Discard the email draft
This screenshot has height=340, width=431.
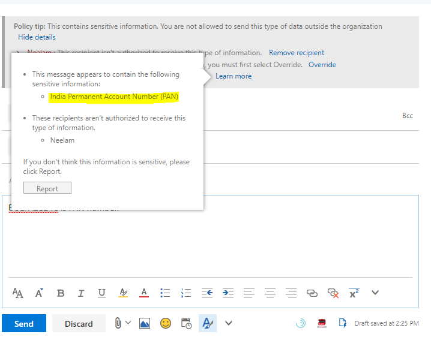tap(79, 324)
